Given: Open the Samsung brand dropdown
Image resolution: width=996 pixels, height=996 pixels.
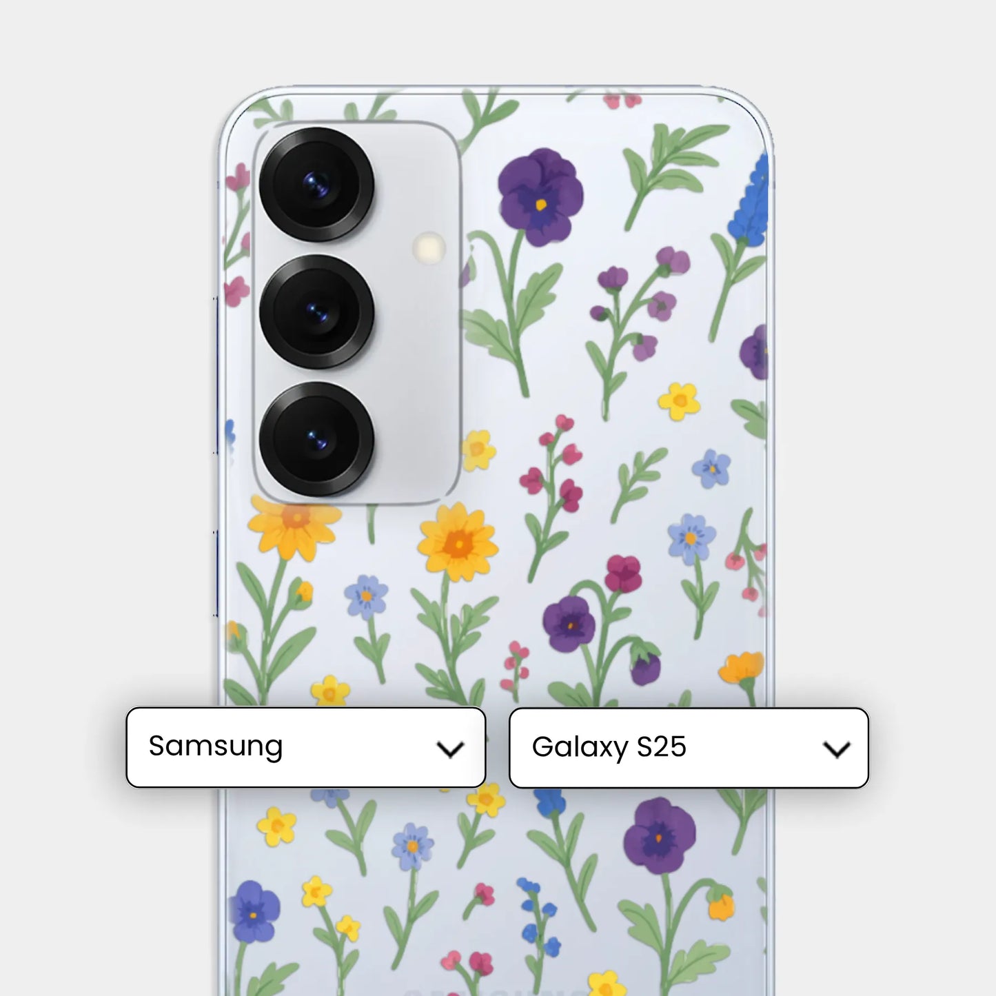Looking at the screenshot, I should [306, 747].
